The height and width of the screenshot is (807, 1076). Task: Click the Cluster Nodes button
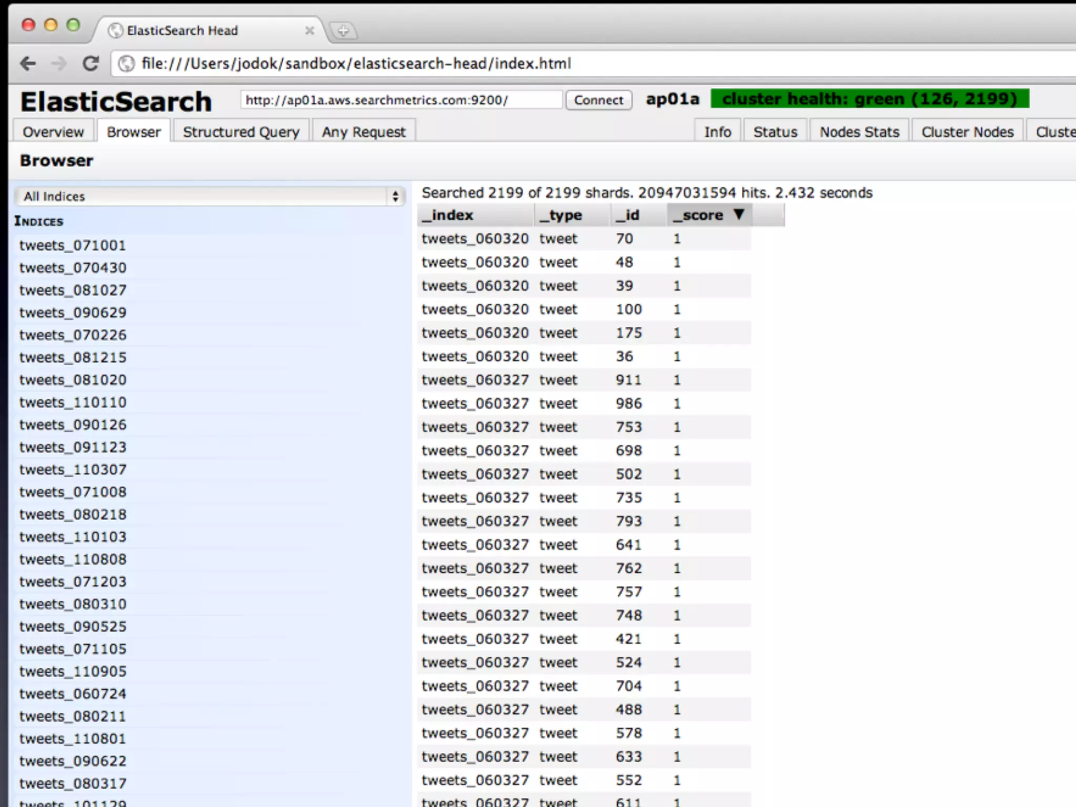pyautogui.click(x=967, y=132)
